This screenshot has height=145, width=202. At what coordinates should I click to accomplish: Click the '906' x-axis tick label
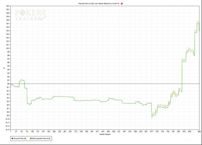point(199,132)
